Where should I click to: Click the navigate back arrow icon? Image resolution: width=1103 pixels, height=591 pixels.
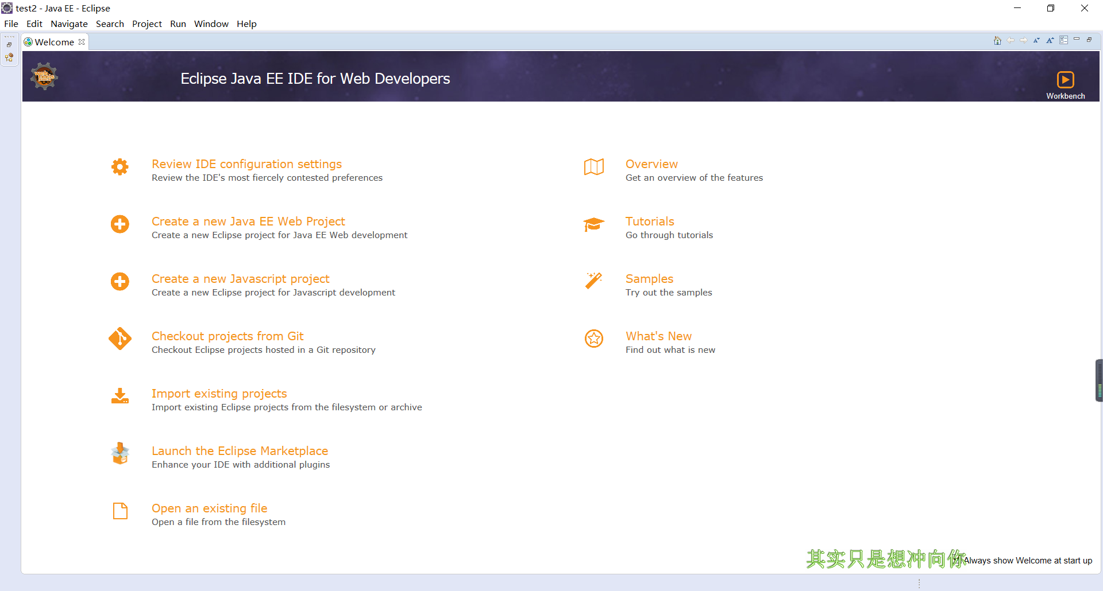1011,40
